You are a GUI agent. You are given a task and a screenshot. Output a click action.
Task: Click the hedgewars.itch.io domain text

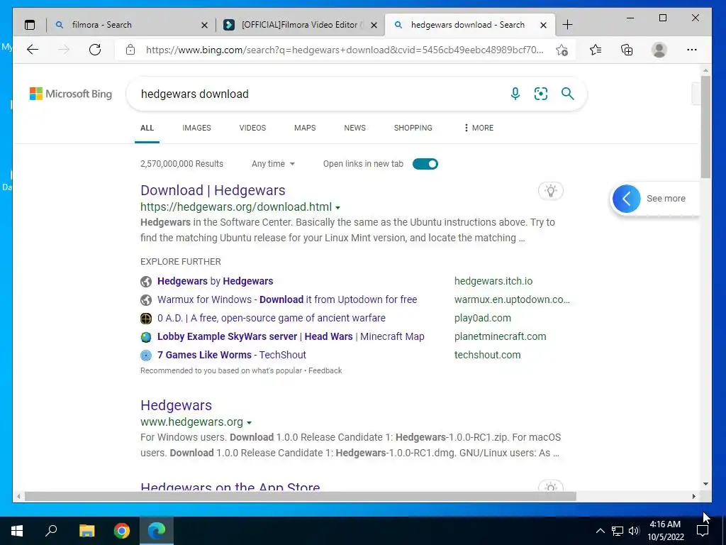(x=493, y=281)
